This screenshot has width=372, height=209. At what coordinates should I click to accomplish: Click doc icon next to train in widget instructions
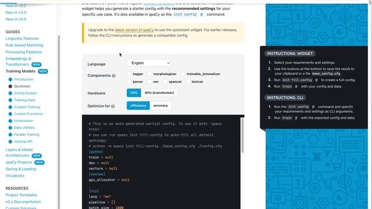[x=296, y=87]
